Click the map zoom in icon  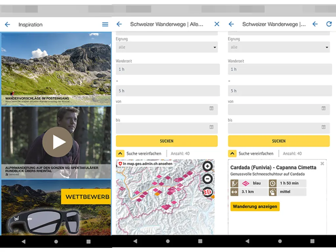208,166
